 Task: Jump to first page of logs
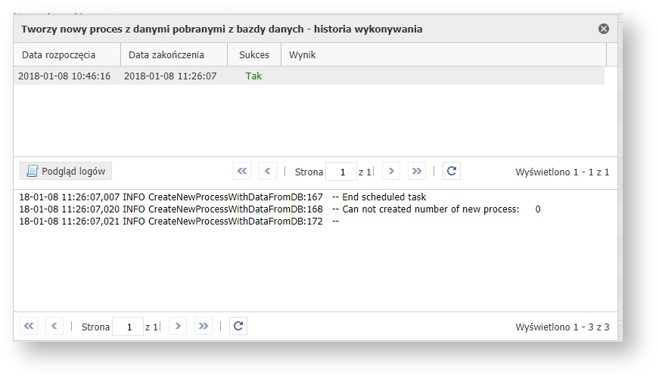[29, 326]
